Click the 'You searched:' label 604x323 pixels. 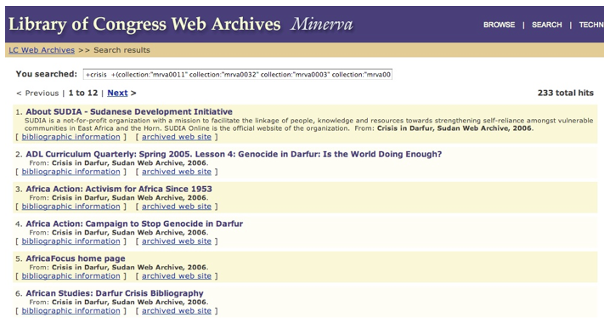pyautogui.click(x=46, y=74)
